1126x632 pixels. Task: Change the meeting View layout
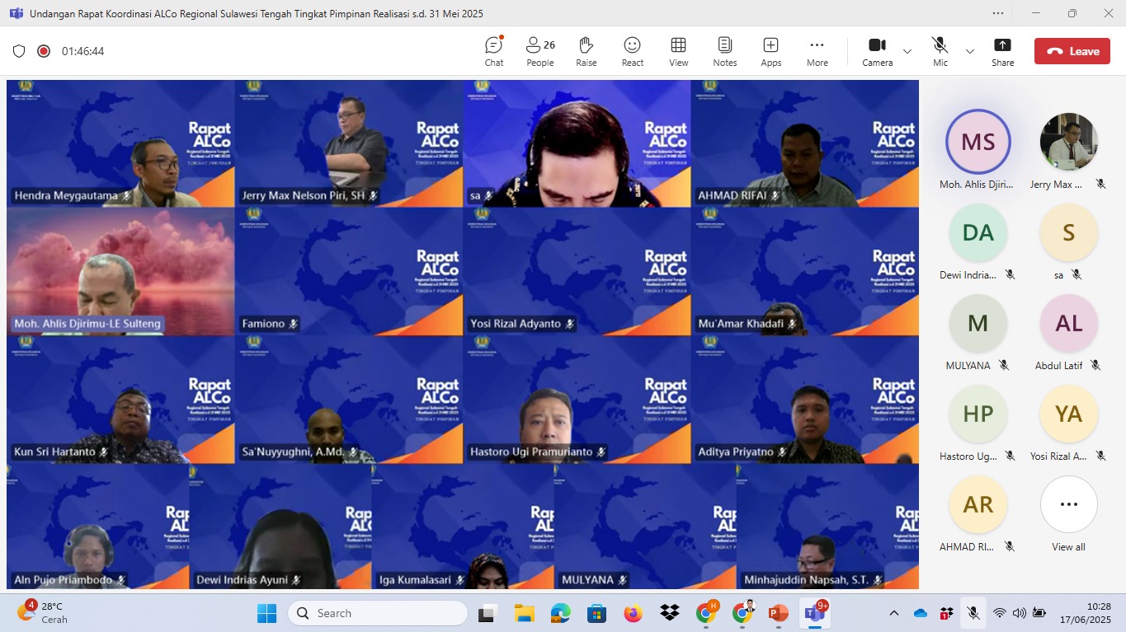click(x=678, y=51)
